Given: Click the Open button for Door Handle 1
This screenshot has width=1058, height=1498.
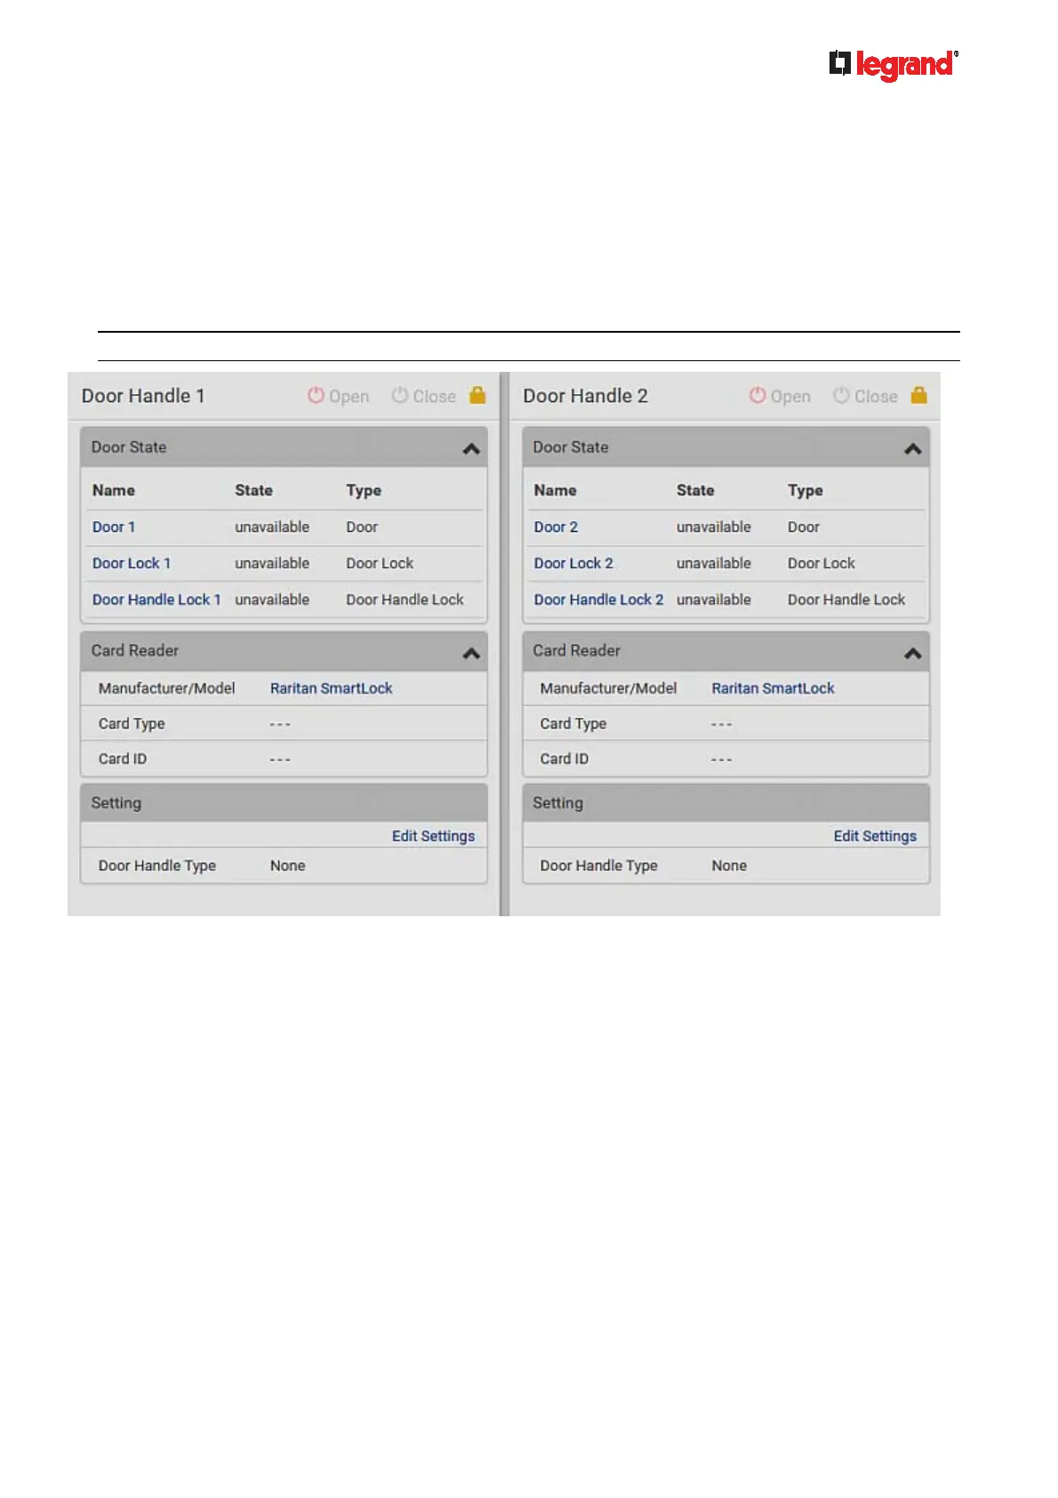Looking at the screenshot, I should (339, 396).
